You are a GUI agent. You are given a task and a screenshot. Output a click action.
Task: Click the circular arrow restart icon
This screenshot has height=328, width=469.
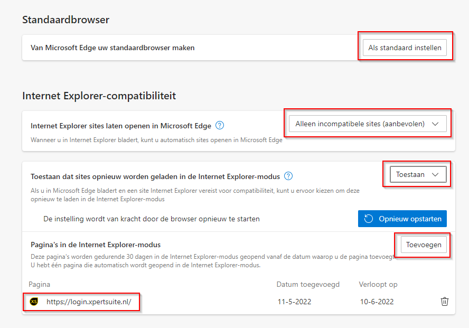(369, 219)
